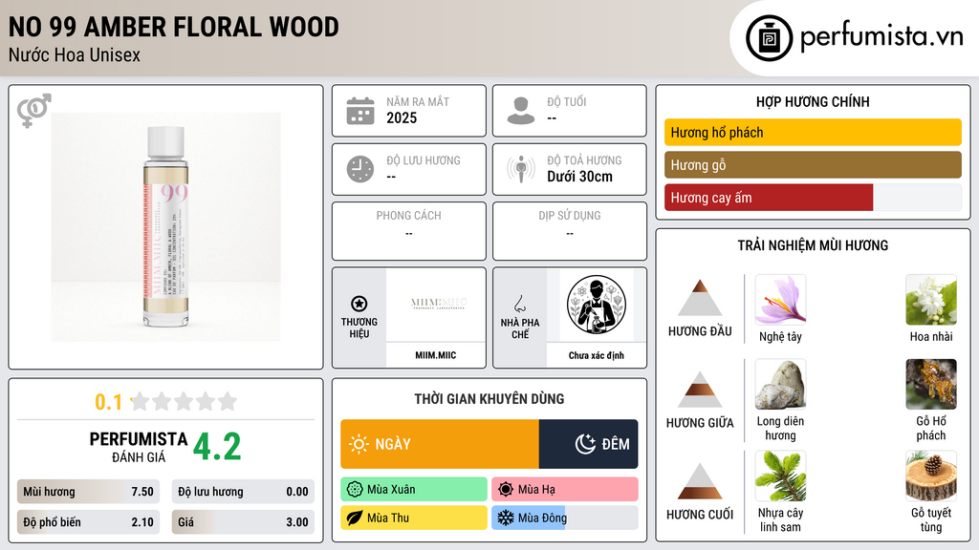Click the perfumista.vn bottle logo icon

pyautogui.click(x=769, y=38)
